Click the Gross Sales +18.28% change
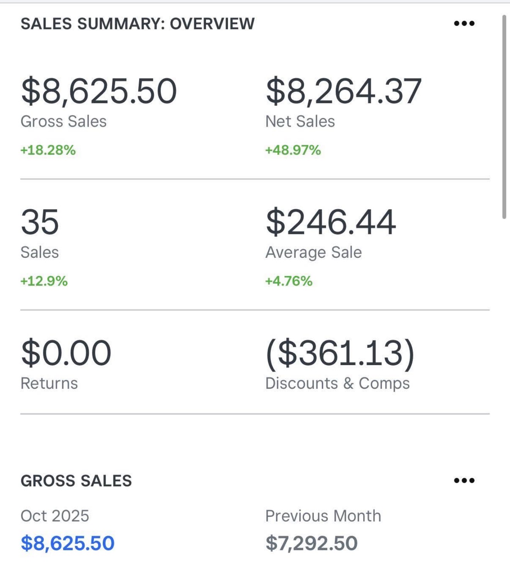Image resolution: width=510 pixels, height=562 pixels. point(48,150)
